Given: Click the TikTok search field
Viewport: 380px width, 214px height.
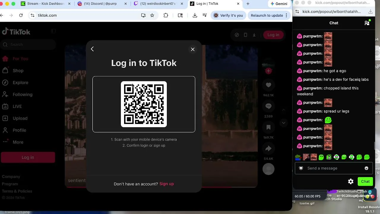Looking at the screenshot, I should point(28,45).
